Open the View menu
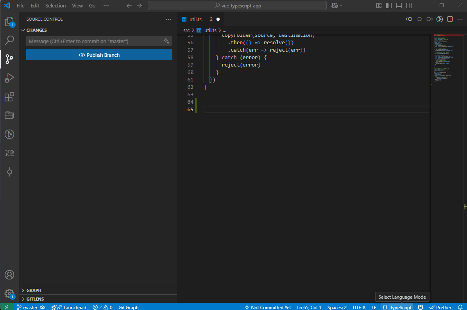Viewport: 467px width, 310px height. (77, 5)
